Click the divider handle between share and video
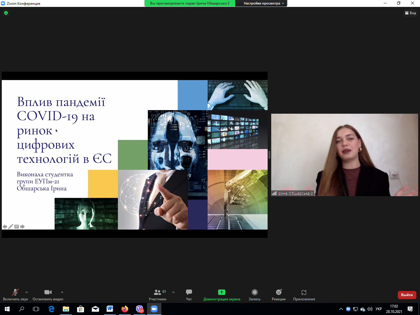The width and height of the screenshot is (420, 315). [x=269, y=155]
